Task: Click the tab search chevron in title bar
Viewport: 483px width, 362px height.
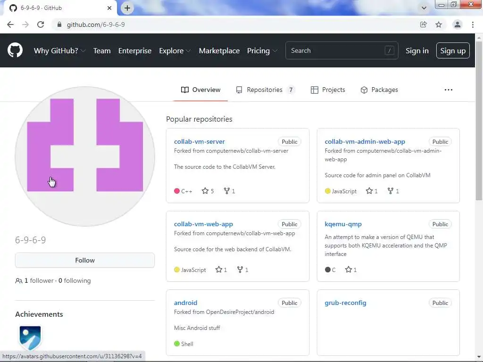Action: [424, 8]
